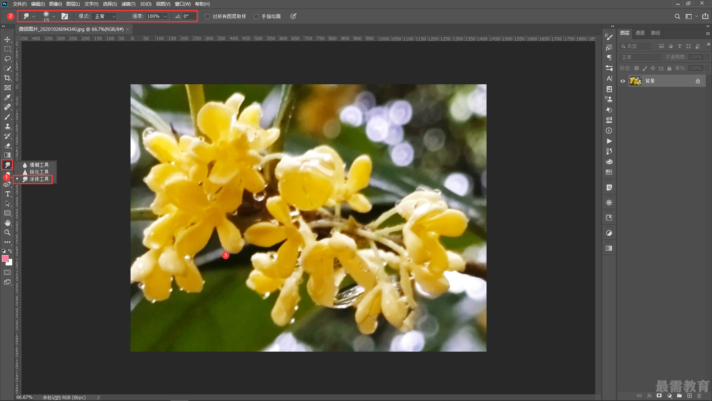This screenshot has width=712, height=401.
Task: Open the 不透明度 opacity dropdown
Action: click(x=707, y=57)
